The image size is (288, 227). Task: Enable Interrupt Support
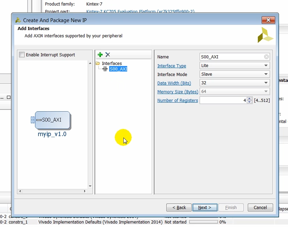coord(21,54)
